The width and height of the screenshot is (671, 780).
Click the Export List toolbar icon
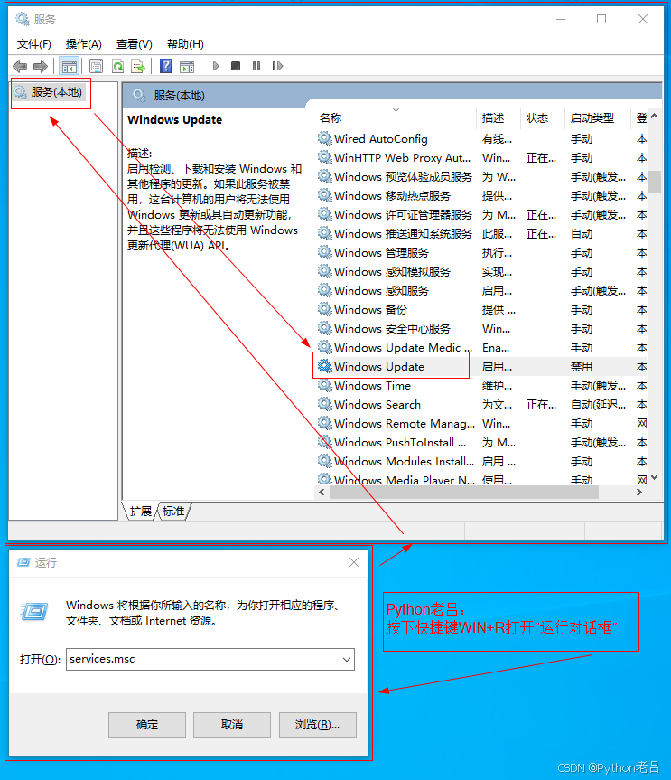click(137, 66)
